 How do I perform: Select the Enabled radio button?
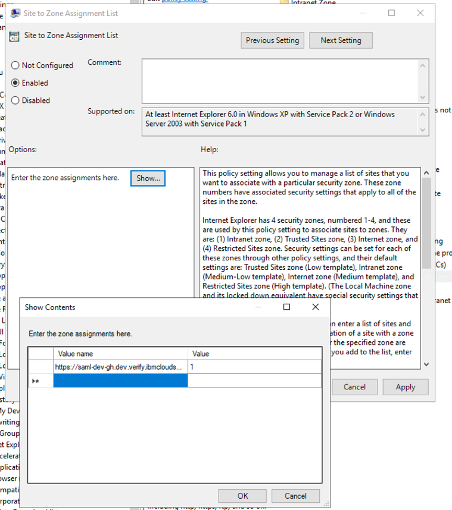15,83
